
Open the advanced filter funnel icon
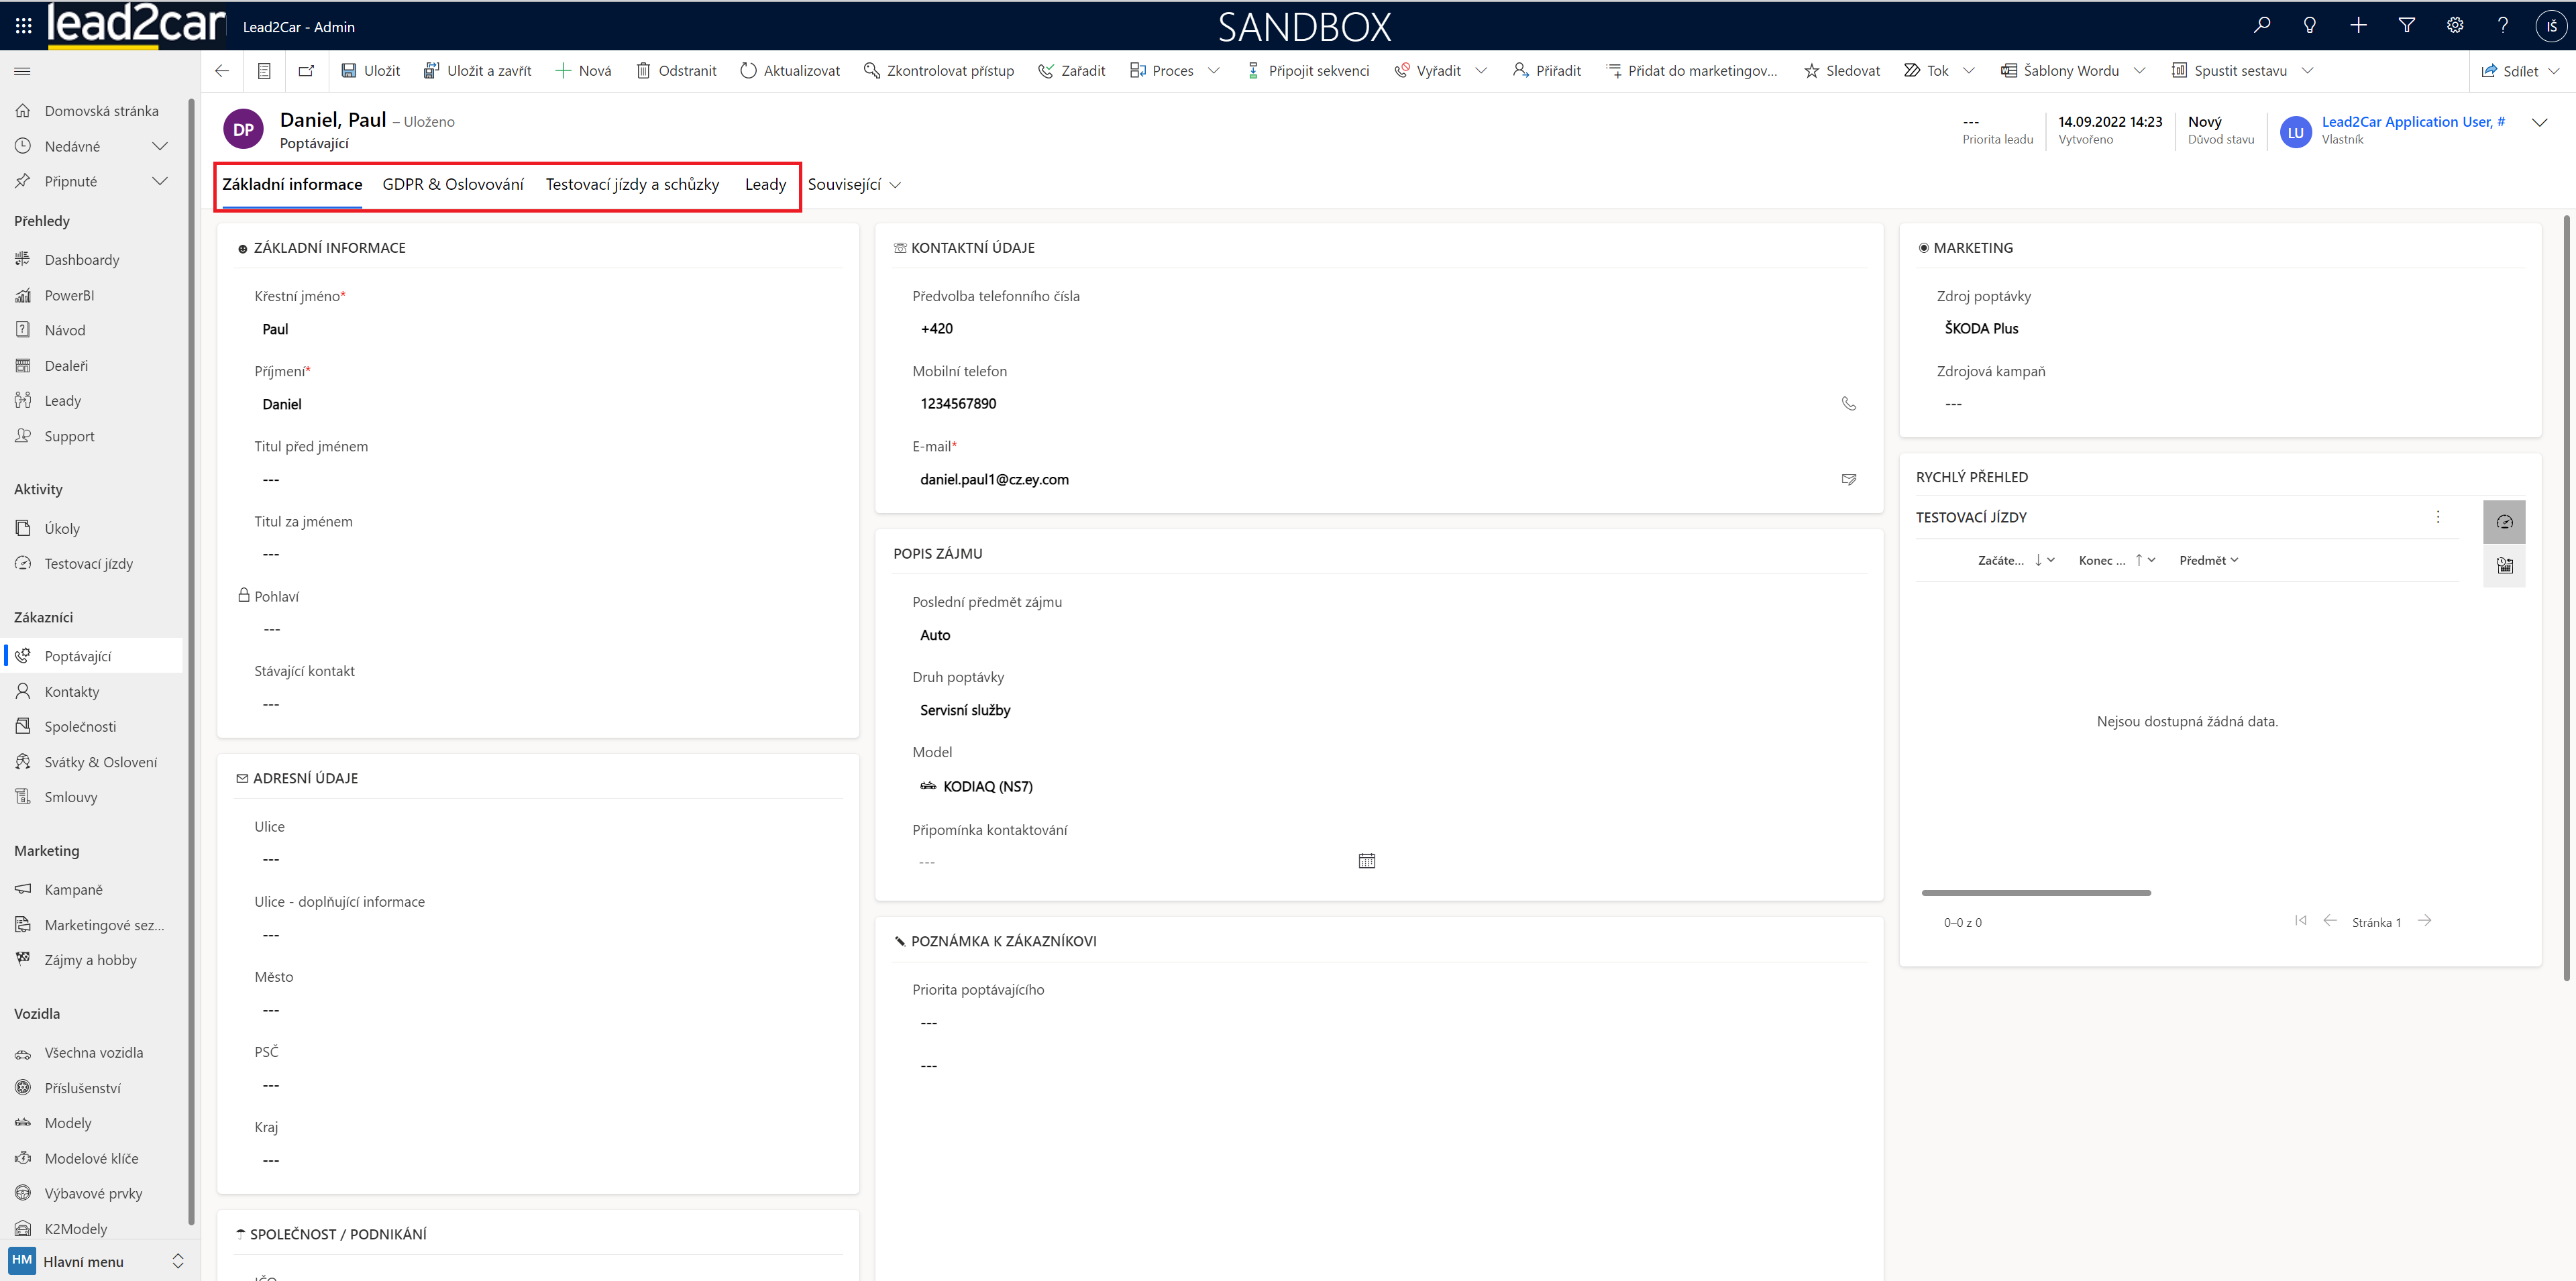click(x=2406, y=26)
